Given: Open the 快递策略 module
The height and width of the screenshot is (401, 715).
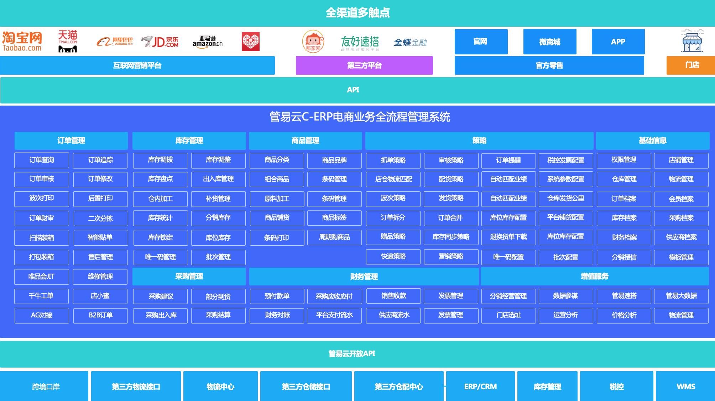Looking at the screenshot, I should [x=393, y=257].
